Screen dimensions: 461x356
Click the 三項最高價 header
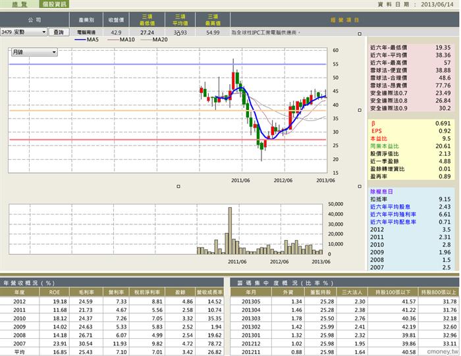click(x=213, y=20)
